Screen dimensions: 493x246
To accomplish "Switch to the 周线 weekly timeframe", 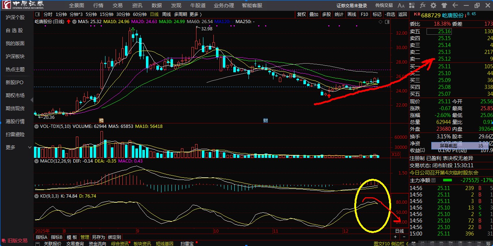I will (x=167, y=14).
